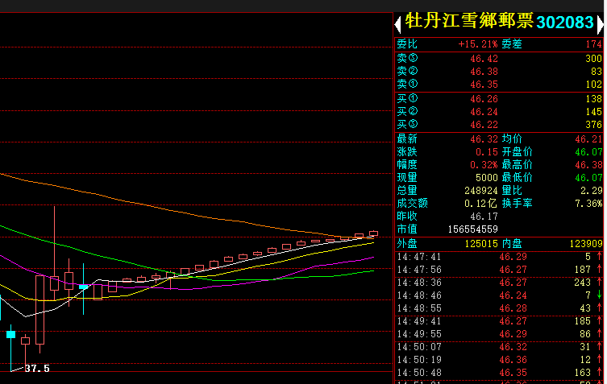Select the stock name 牡丹江雪鄉郵票
The width and height of the screenshot is (607, 384).
point(469,21)
